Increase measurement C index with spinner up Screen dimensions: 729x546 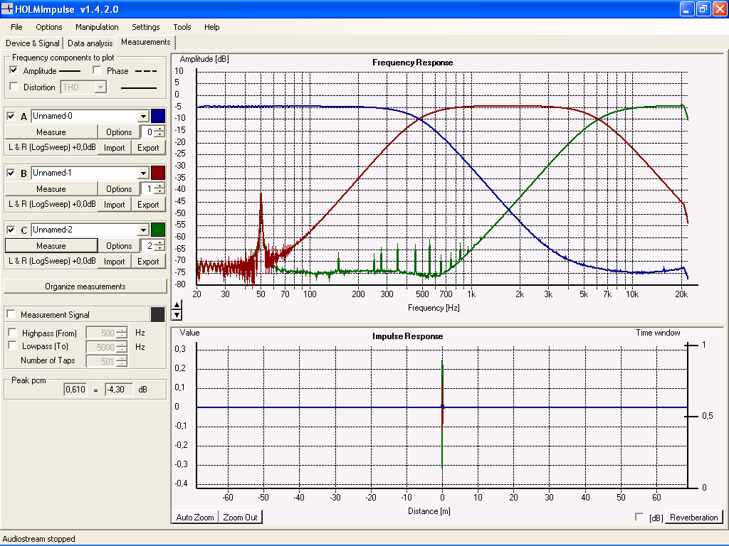point(159,243)
